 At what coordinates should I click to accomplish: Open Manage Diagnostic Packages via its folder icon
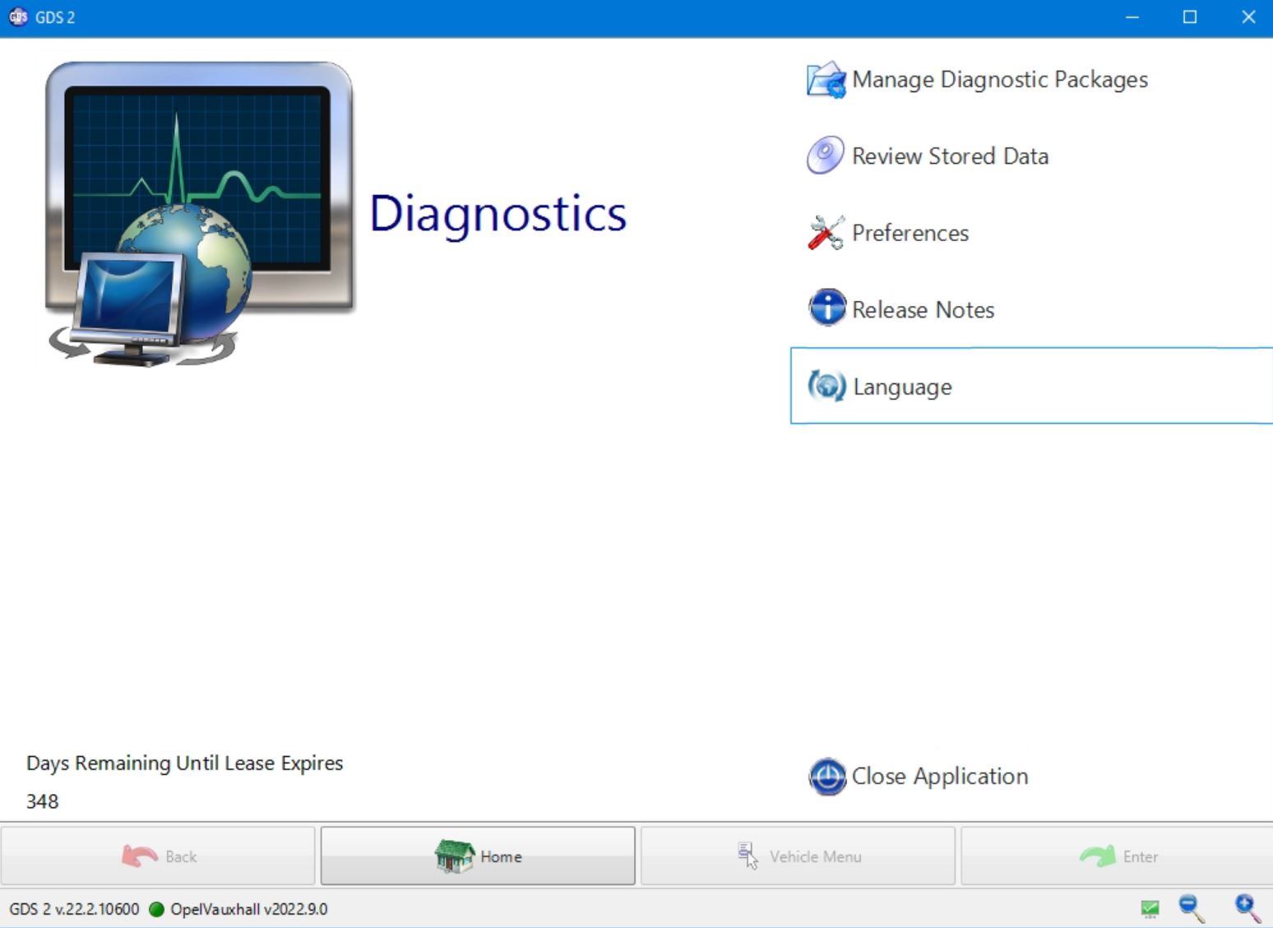(826, 80)
